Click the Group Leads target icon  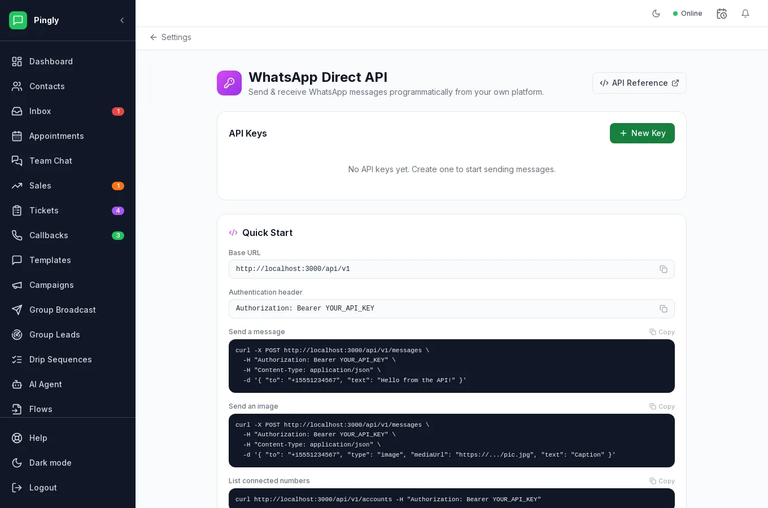[17, 335]
